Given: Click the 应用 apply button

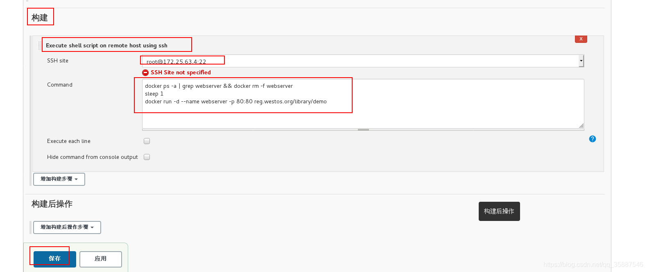Looking at the screenshot, I should pos(101,259).
